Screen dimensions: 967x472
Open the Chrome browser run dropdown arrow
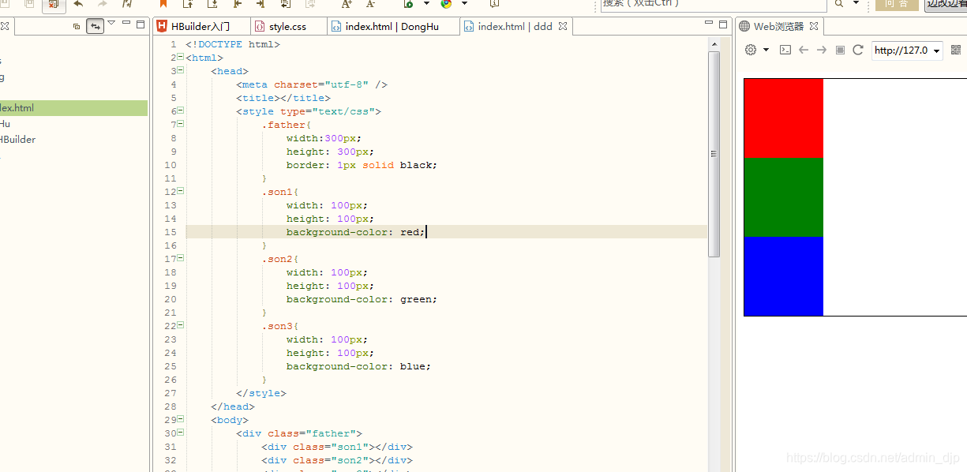464,3
